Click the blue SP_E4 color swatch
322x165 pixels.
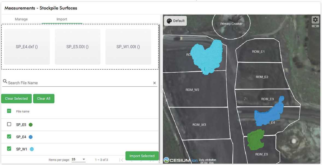click(31, 137)
